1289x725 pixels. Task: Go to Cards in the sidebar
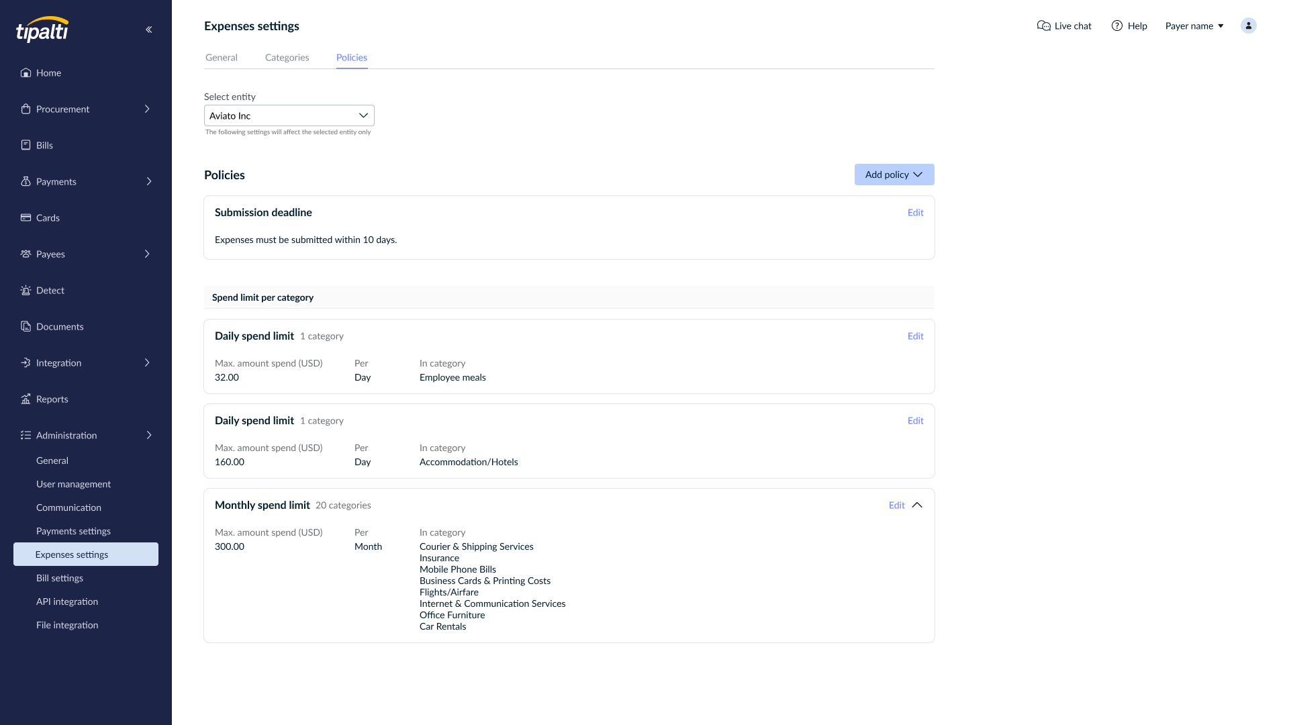coord(48,217)
